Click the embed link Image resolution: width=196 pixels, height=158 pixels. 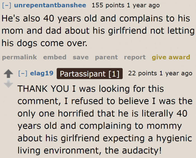tap(55, 57)
